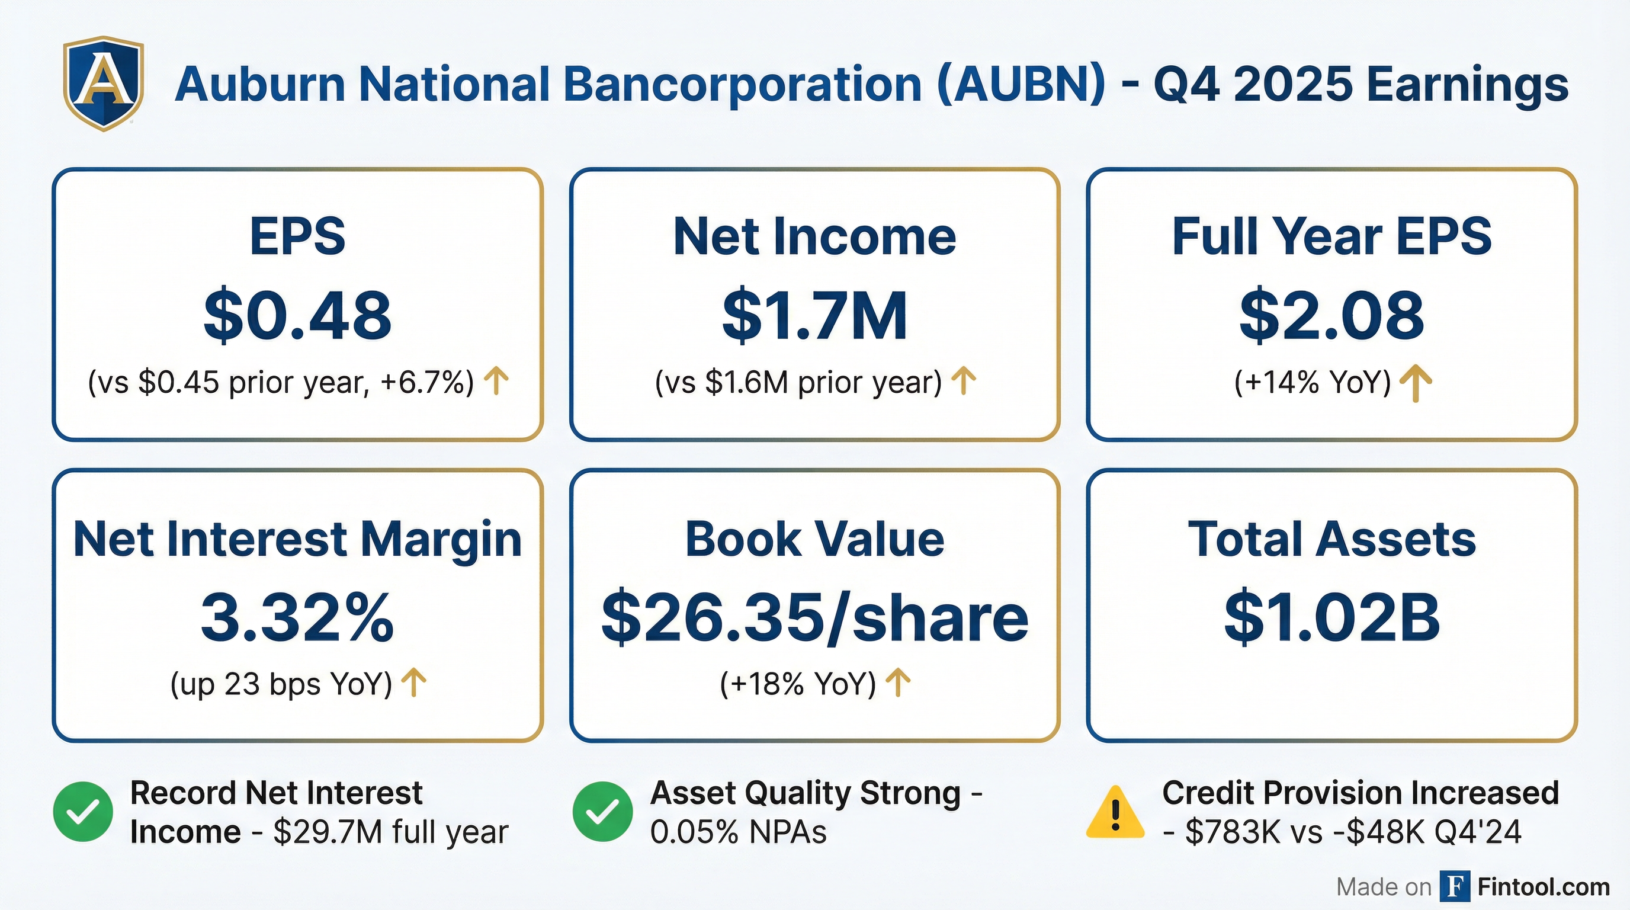Click green checkmark beside Asset Quality Strong

[x=602, y=812]
